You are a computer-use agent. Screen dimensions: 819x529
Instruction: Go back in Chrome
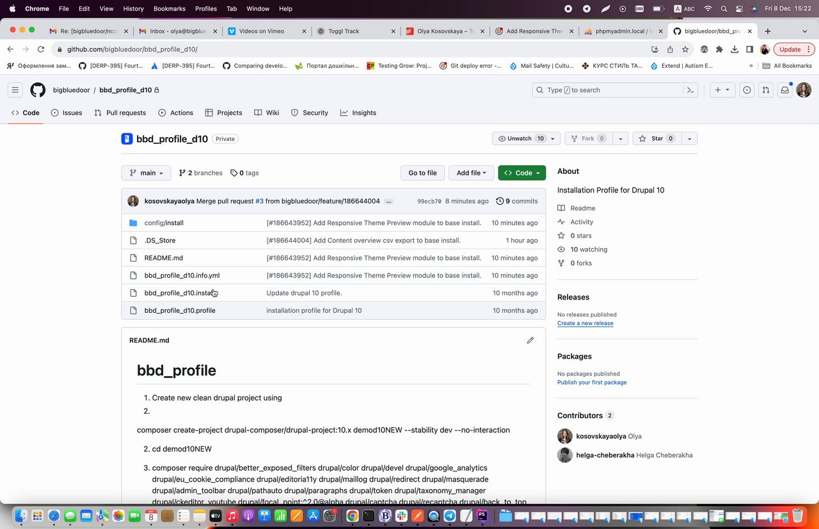point(10,49)
